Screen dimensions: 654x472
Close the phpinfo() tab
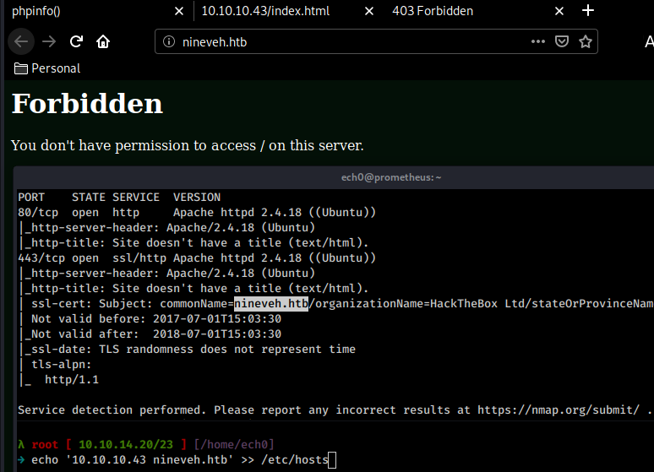point(178,11)
